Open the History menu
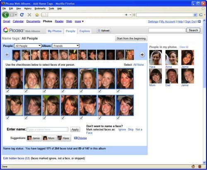This screenshot has height=170, width=207. click(x=28, y=9)
